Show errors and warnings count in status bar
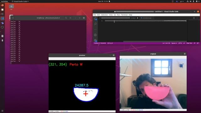This screenshot has height=113, width=201. (x=110, y=43)
